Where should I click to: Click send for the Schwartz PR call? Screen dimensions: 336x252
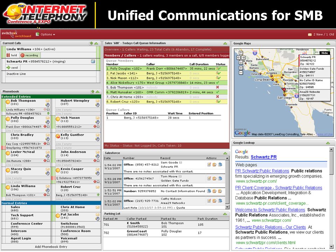pos(12,68)
